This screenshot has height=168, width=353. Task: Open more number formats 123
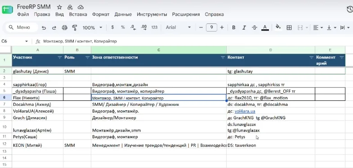(x=154, y=27)
